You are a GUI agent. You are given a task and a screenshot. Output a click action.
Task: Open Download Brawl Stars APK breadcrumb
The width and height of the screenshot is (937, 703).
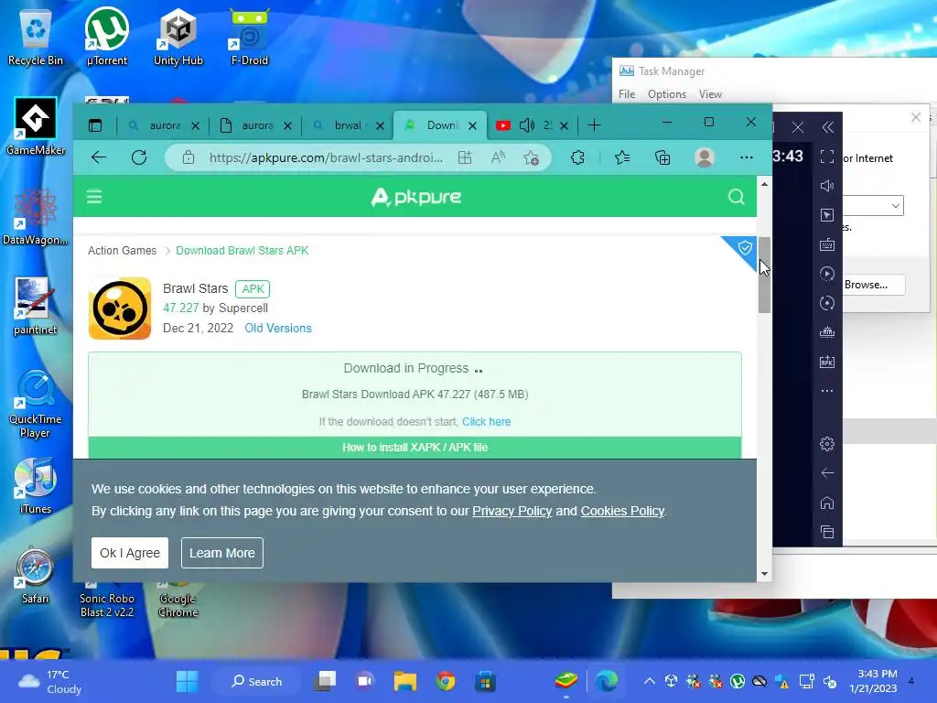click(242, 251)
